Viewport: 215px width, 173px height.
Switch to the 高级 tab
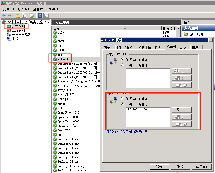point(182,47)
